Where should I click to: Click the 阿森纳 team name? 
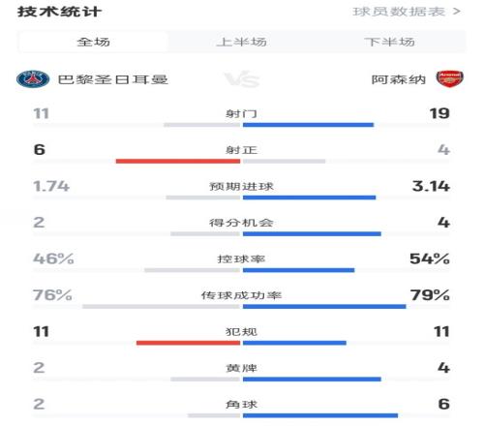(399, 79)
